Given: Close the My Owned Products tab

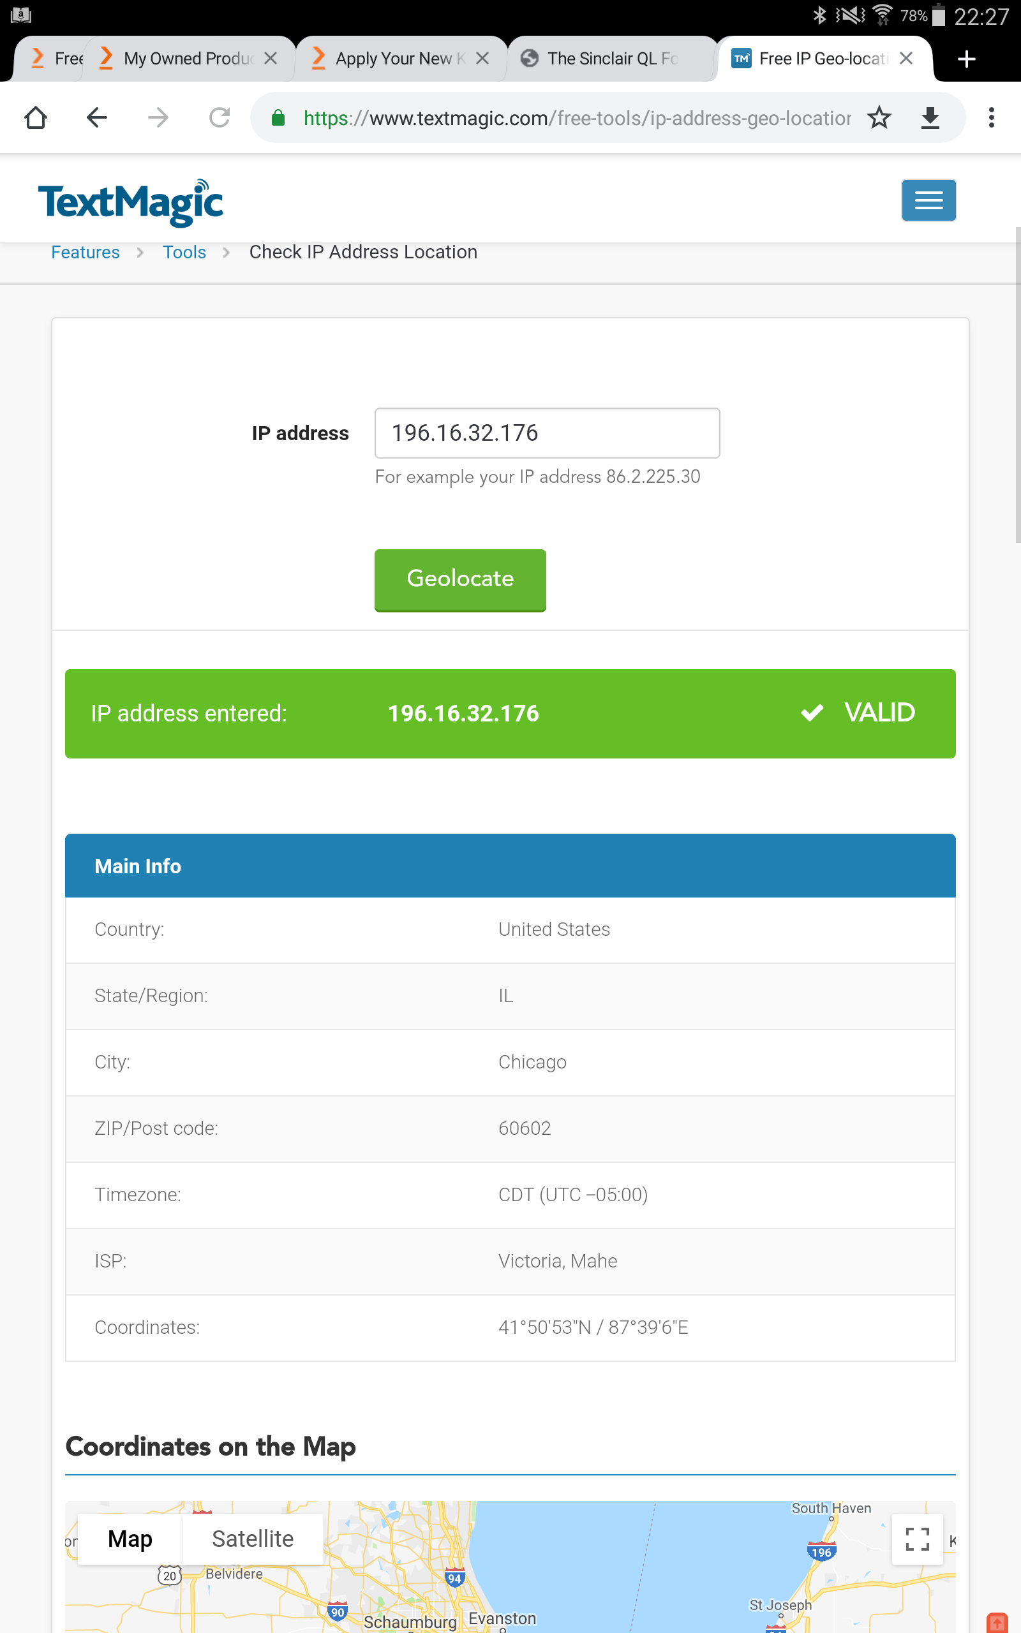Looking at the screenshot, I should [x=271, y=58].
